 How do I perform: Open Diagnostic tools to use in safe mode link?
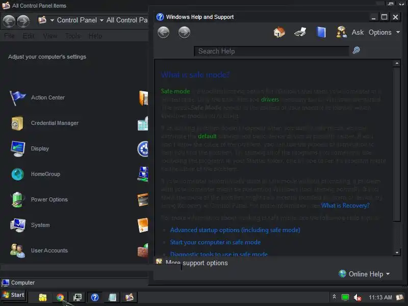219,253
